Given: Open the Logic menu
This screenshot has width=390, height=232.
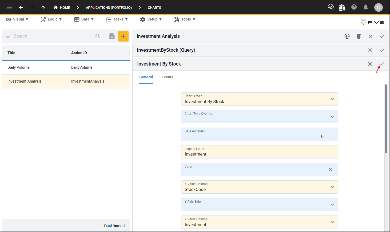Looking at the screenshot, I should coord(51,19).
